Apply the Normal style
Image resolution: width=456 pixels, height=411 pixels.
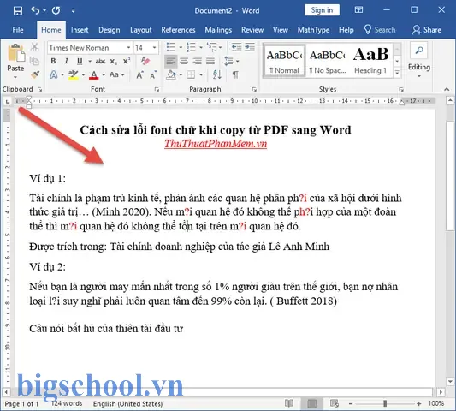point(284,61)
